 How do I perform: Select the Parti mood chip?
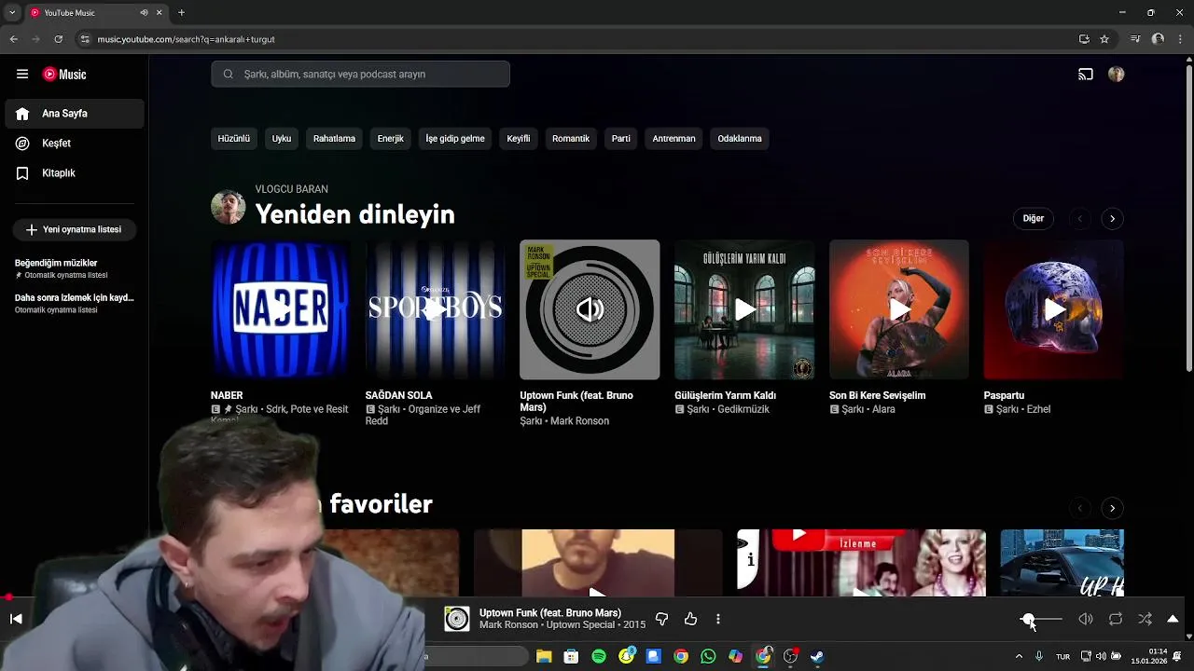click(621, 139)
